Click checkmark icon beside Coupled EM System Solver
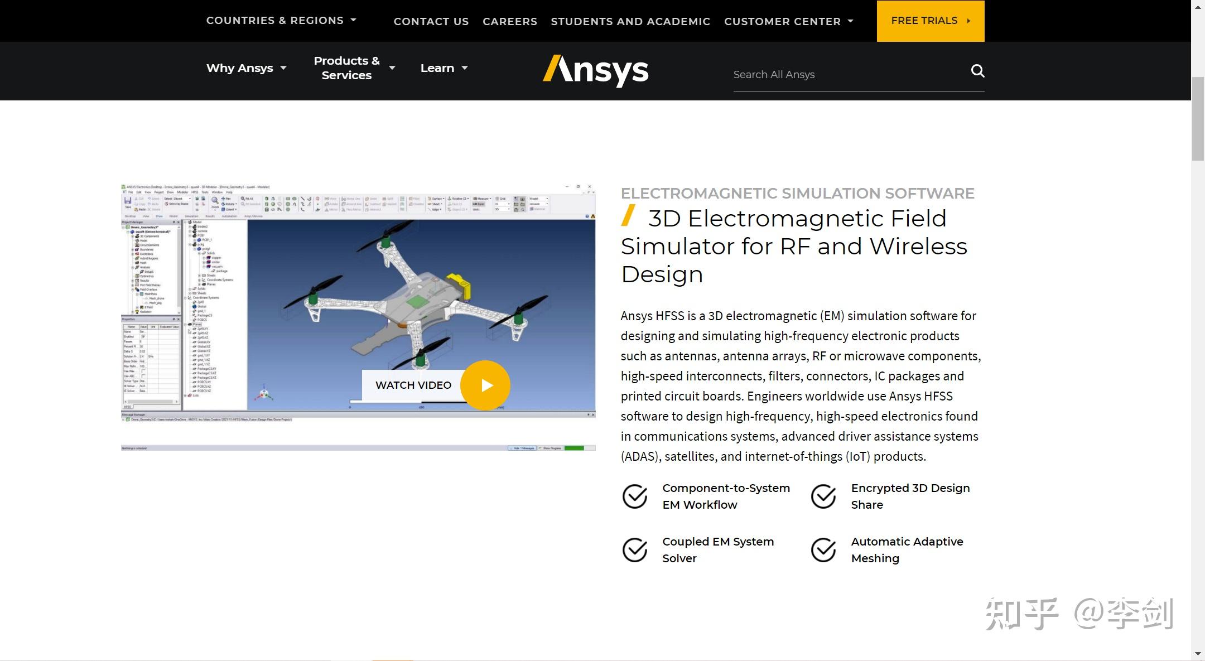Viewport: 1205px width, 661px height. click(x=634, y=549)
